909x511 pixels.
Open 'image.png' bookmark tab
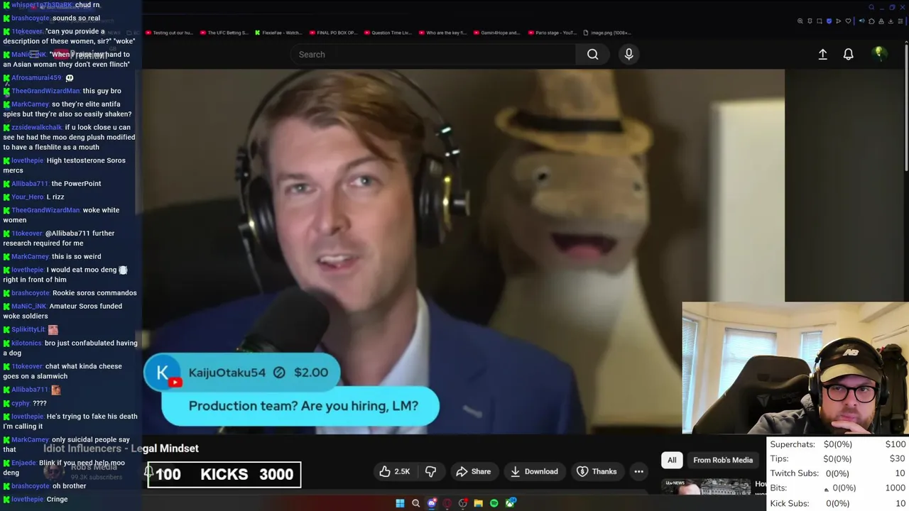[x=607, y=33]
